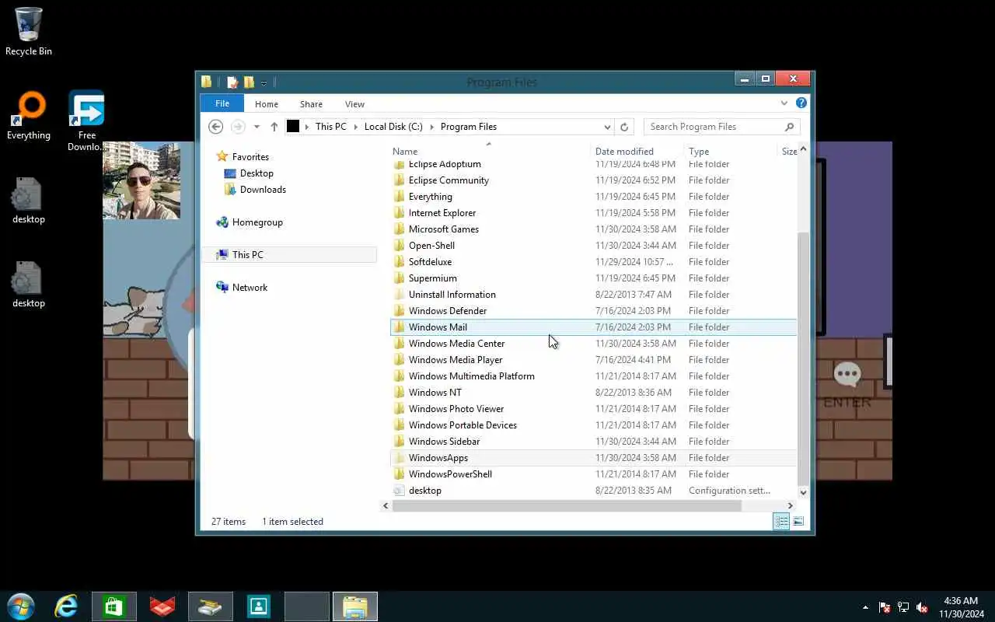Refresh the Program Files folder view
This screenshot has height=622, width=995.
point(624,127)
